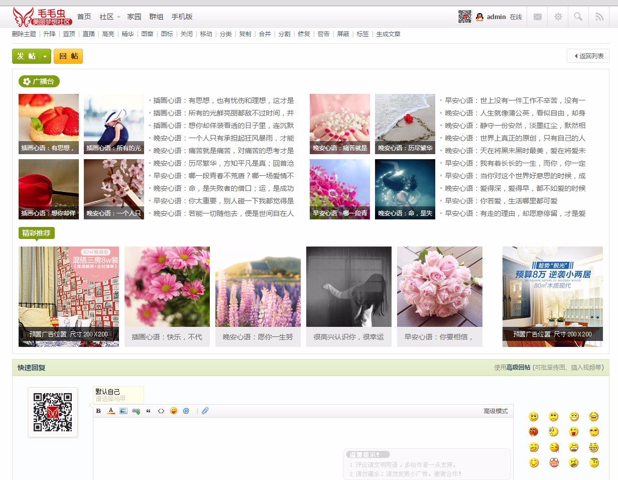618x480 pixels.
Task: Click 生成文章 in the moderation bar
Action: (x=389, y=34)
